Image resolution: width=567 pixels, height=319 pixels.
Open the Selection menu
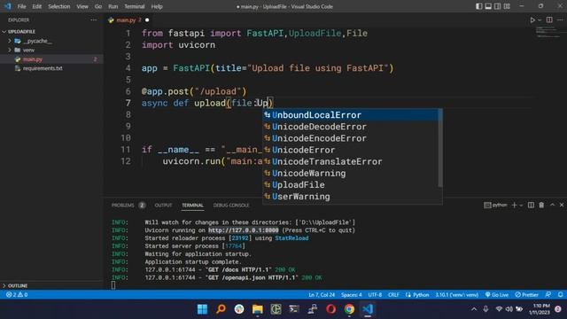tap(59, 6)
